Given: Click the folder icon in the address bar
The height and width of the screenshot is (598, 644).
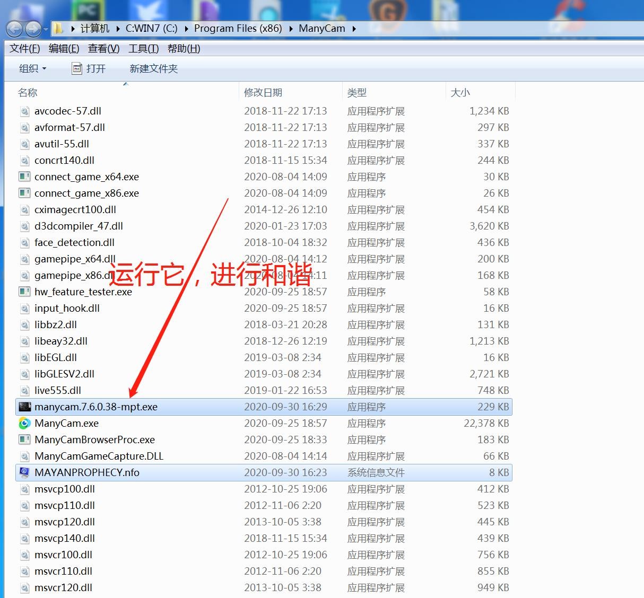Looking at the screenshot, I should [59, 28].
